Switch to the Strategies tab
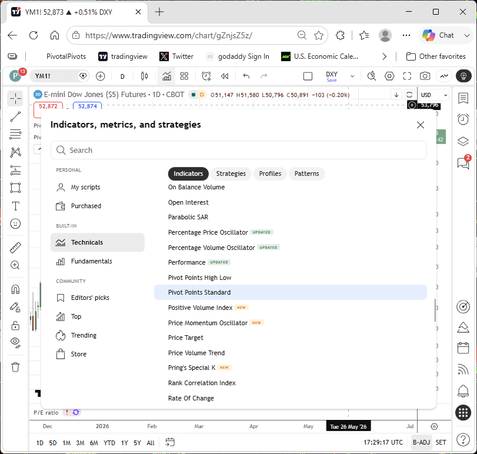This screenshot has width=477, height=454. [x=231, y=173]
